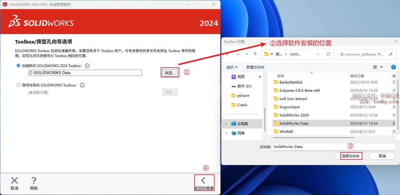This screenshot has height=195, width=400.
Task: Open view options dropdown arrow
Action: click(381, 67)
